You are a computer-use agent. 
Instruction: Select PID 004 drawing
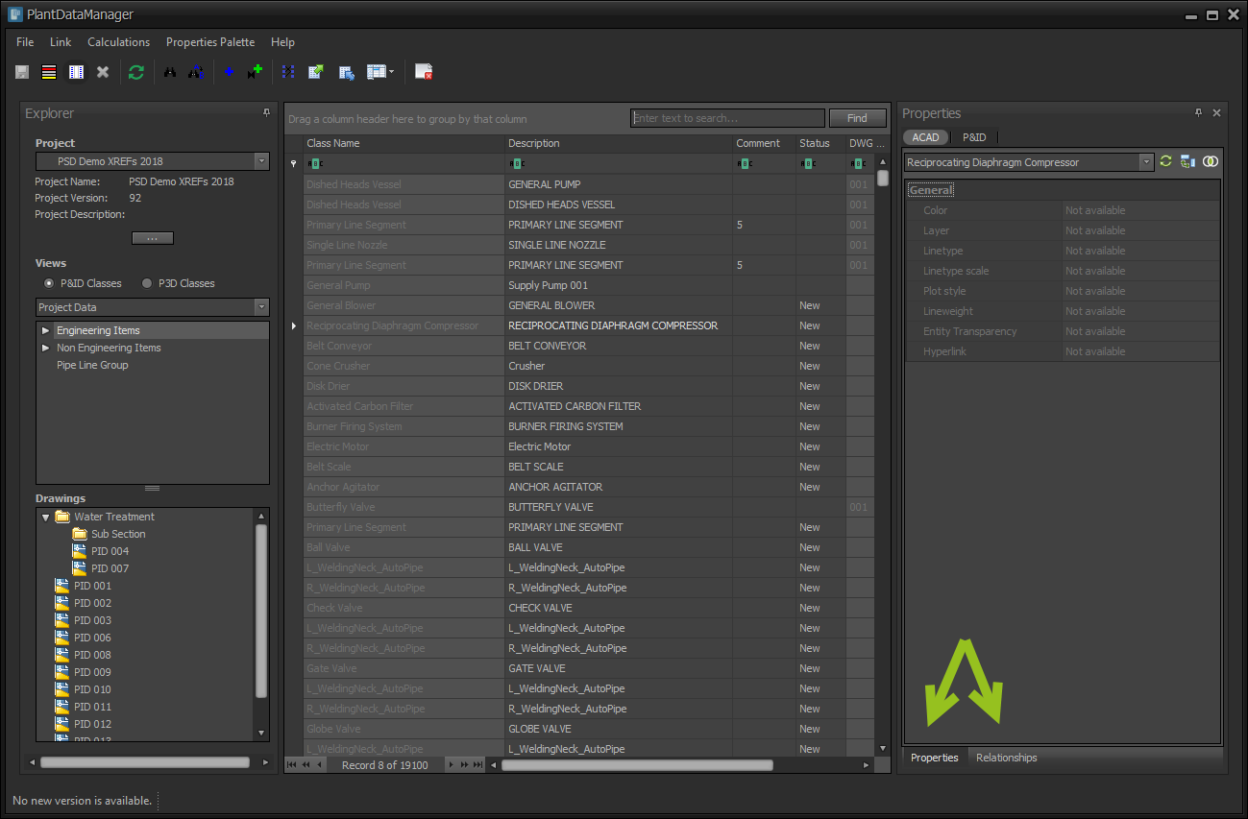[x=110, y=551]
